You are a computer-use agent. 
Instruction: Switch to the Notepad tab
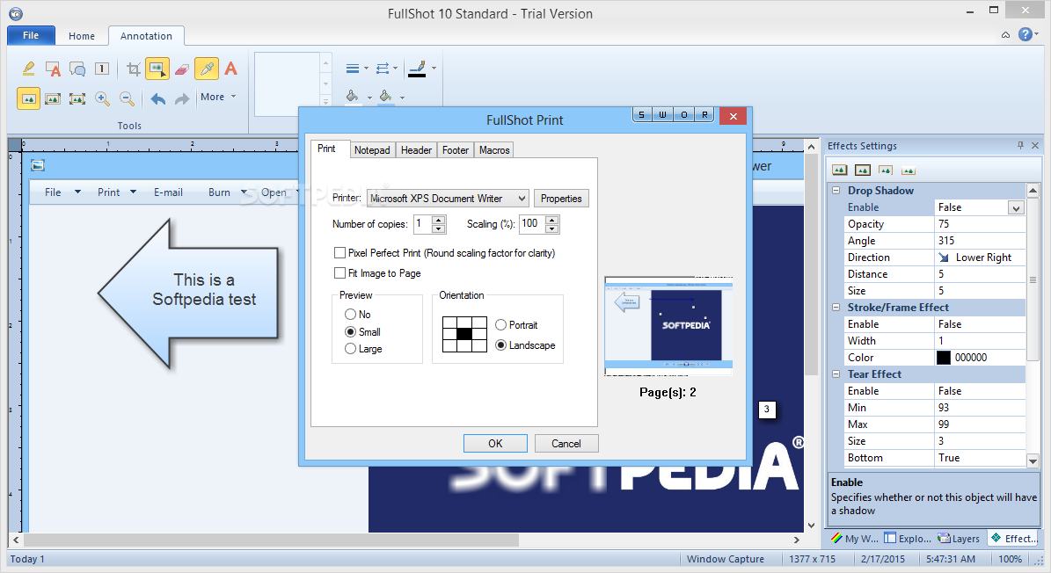click(372, 150)
